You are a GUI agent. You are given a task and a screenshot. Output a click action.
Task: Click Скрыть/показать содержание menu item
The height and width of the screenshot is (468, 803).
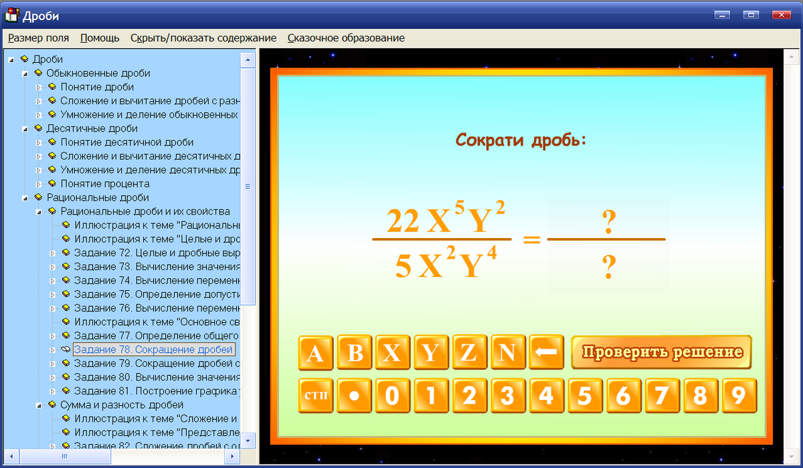click(203, 38)
